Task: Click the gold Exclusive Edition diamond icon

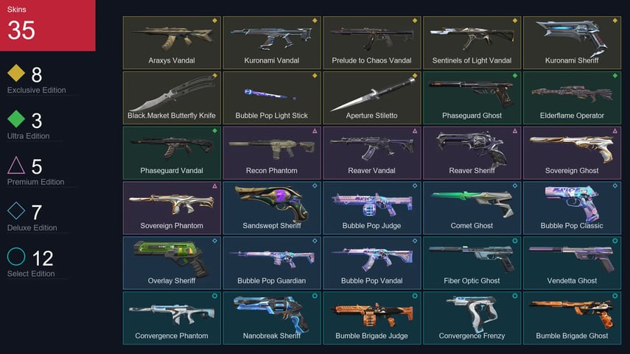Action: [16, 73]
